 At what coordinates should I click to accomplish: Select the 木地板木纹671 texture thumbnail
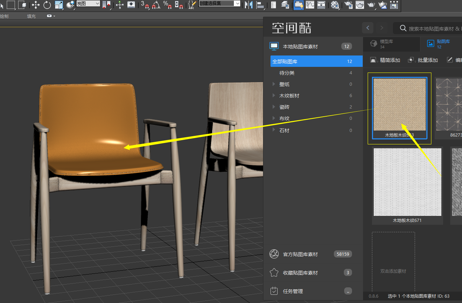pos(407,182)
